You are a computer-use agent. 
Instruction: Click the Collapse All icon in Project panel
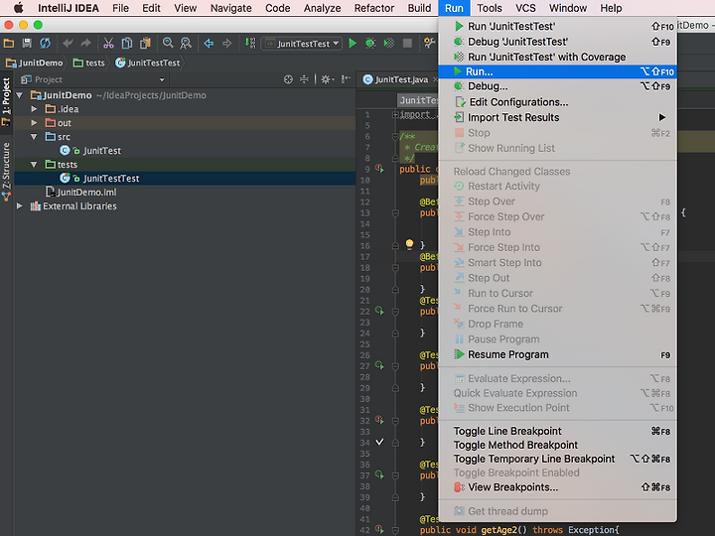coord(304,79)
